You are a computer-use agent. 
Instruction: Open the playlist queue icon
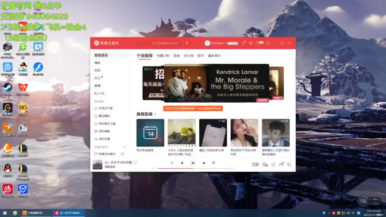click(x=289, y=164)
